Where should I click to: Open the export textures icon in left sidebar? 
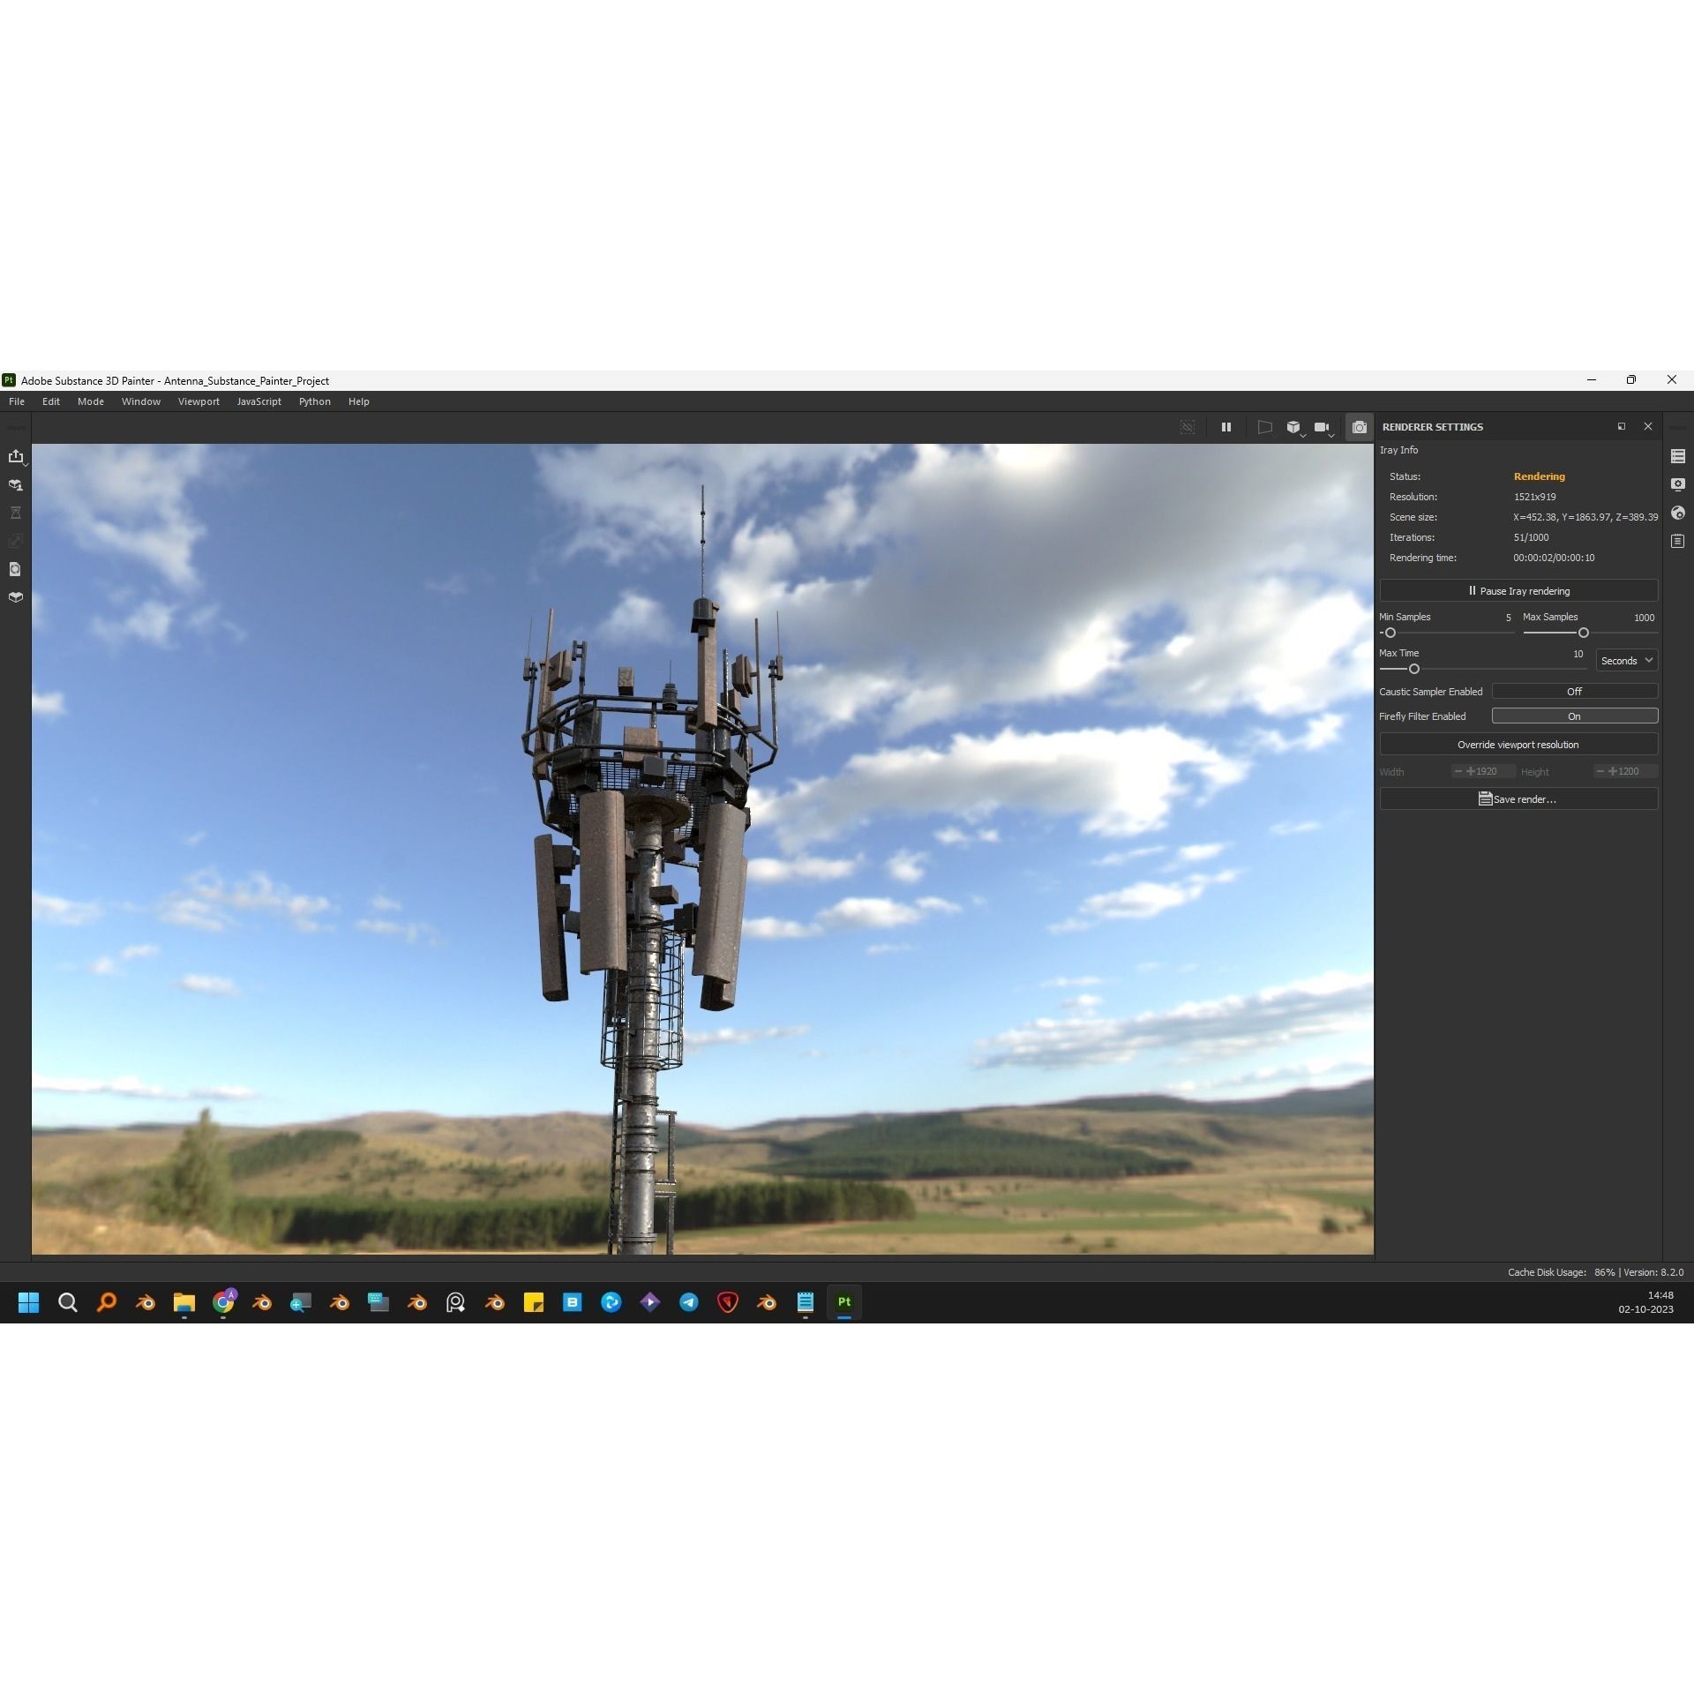tap(15, 456)
